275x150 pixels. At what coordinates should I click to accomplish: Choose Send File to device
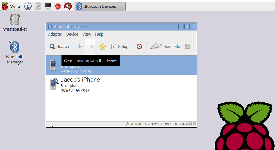[165, 47]
